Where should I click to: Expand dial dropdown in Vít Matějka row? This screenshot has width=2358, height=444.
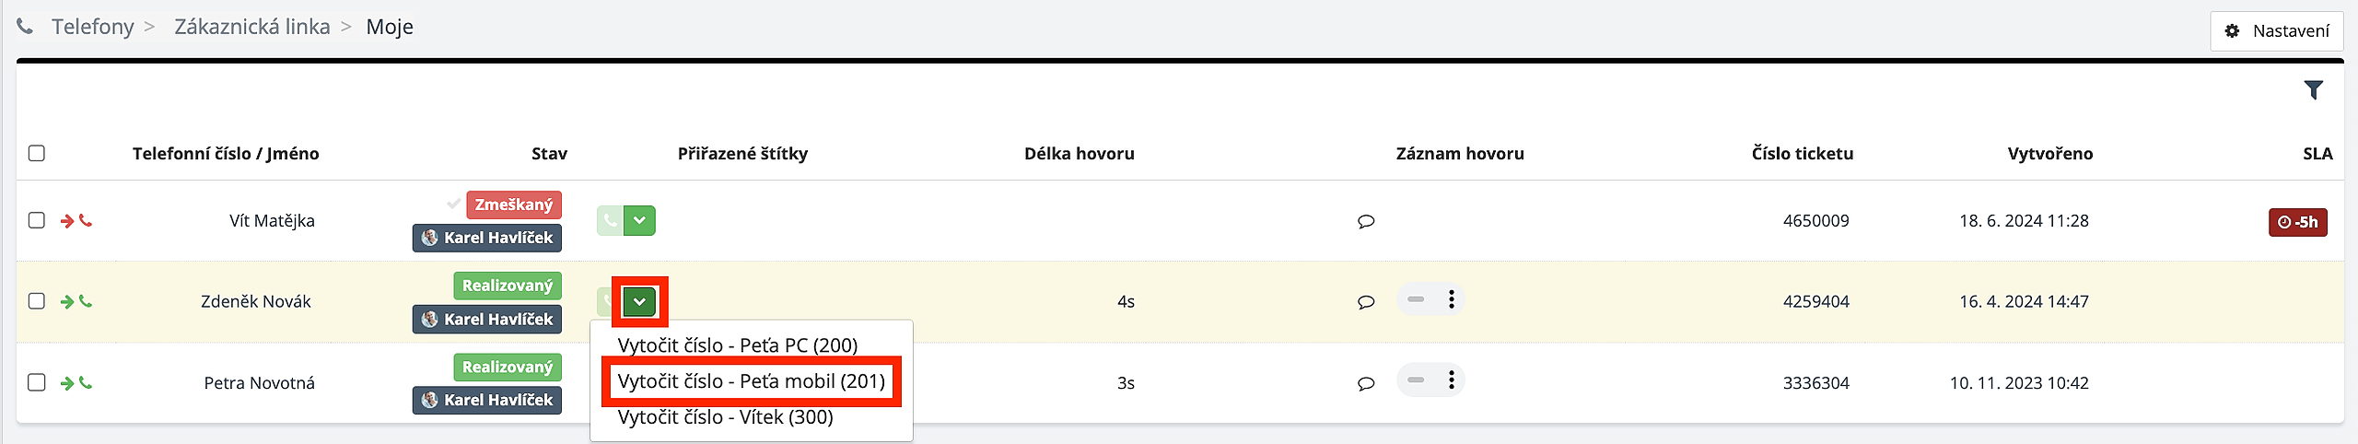click(640, 221)
